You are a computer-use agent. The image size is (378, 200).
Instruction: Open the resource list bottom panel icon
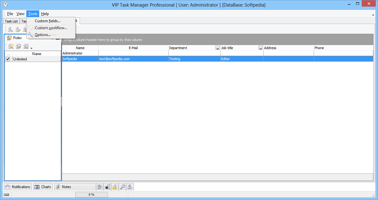click(x=100, y=187)
